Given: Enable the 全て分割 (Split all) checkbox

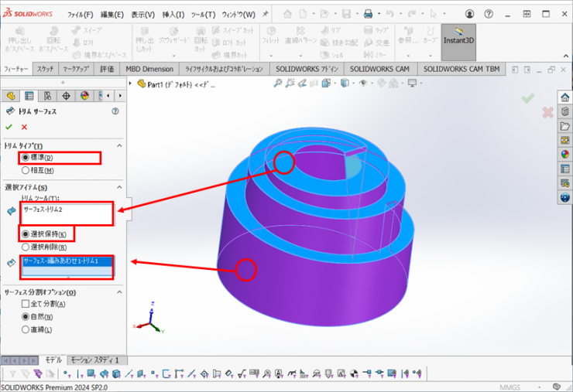Looking at the screenshot, I should coord(26,305).
